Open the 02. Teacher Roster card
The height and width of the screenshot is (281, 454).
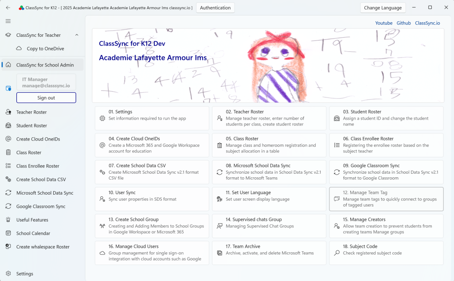[269, 118]
